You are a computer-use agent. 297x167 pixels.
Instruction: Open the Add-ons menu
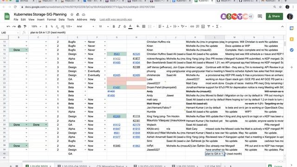(x=82, y=19)
